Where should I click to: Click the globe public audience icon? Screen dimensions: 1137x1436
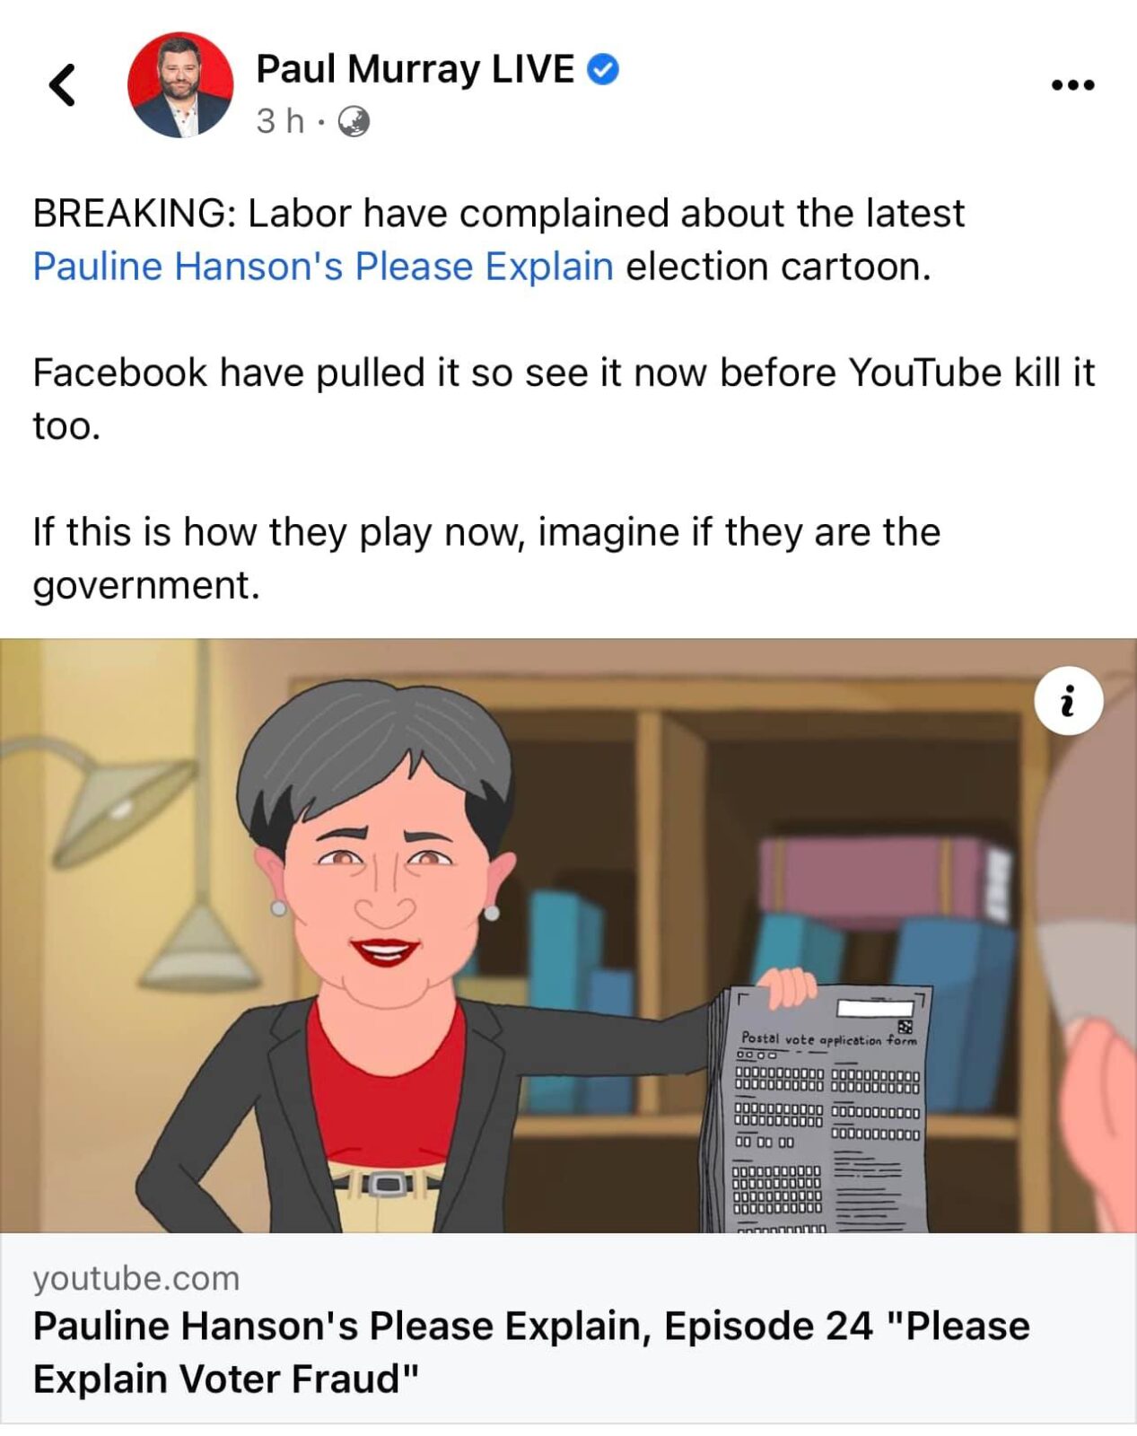[x=354, y=121]
